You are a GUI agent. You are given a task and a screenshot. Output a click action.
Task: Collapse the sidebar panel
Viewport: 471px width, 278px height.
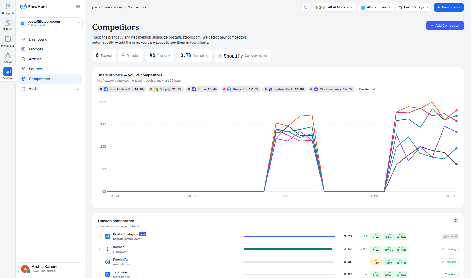pyautogui.click(x=78, y=7)
